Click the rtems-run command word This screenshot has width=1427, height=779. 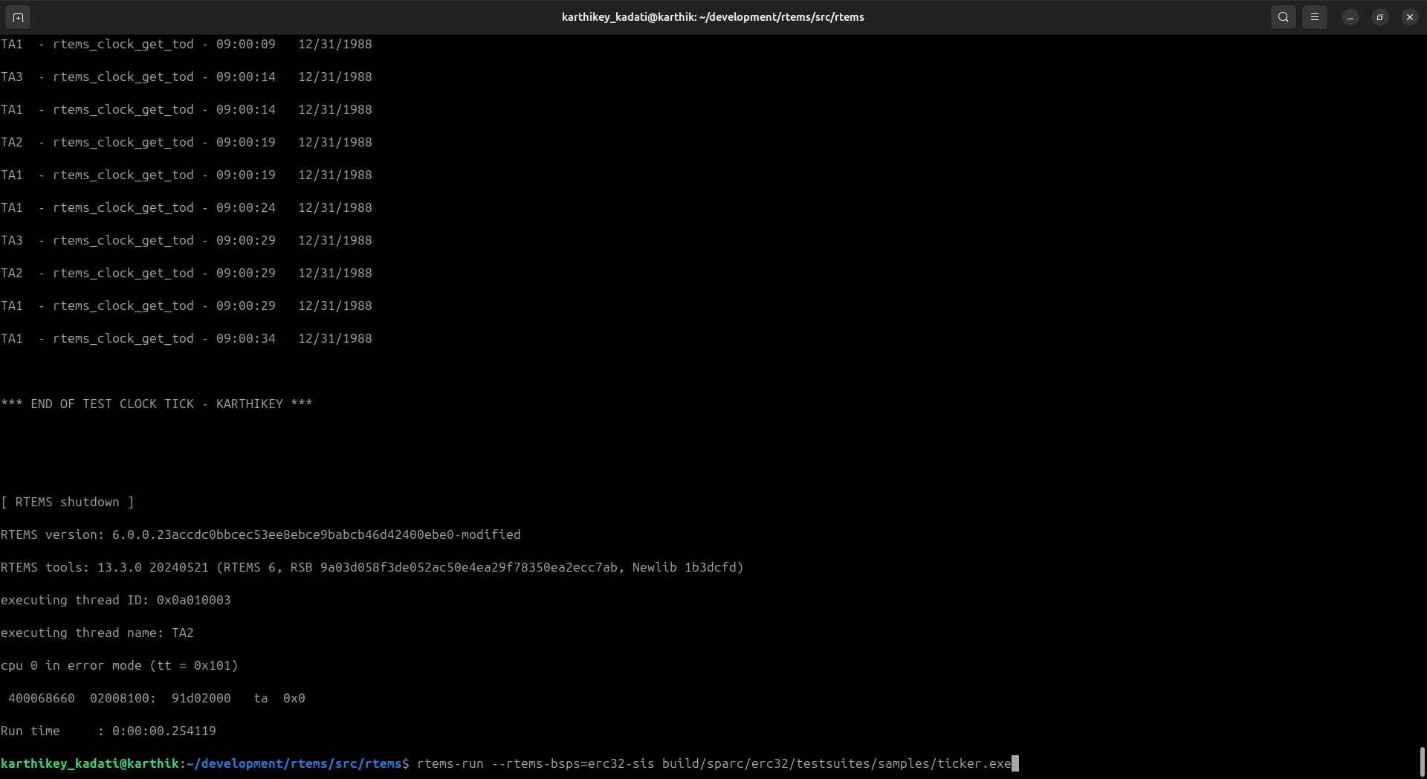450,763
